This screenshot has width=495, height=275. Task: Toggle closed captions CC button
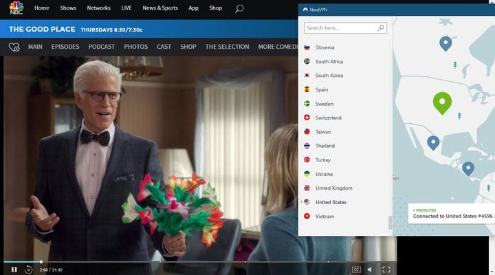point(356,269)
